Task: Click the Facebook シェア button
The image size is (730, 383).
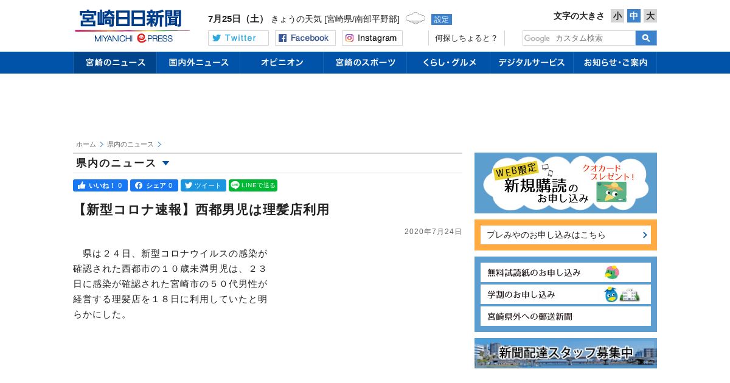Action: pos(154,185)
